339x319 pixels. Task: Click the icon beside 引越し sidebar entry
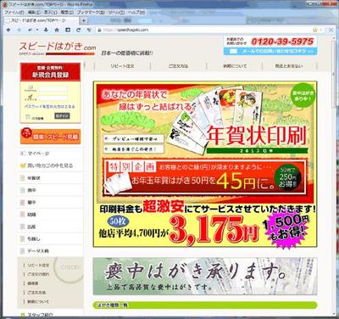pos(23,238)
